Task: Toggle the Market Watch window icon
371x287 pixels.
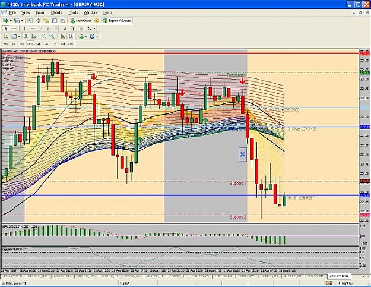Action: (x=30, y=21)
